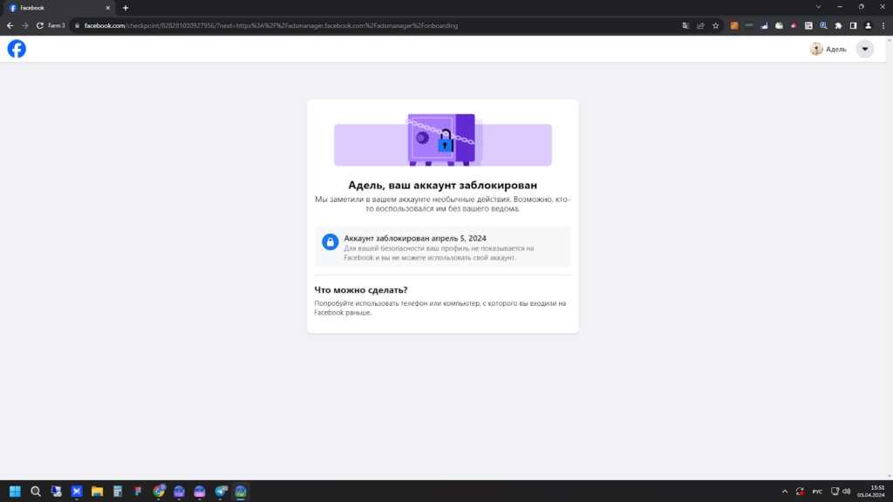Image resolution: width=893 pixels, height=502 pixels.
Task: Open the volume control in the tray
Action: click(846, 492)
